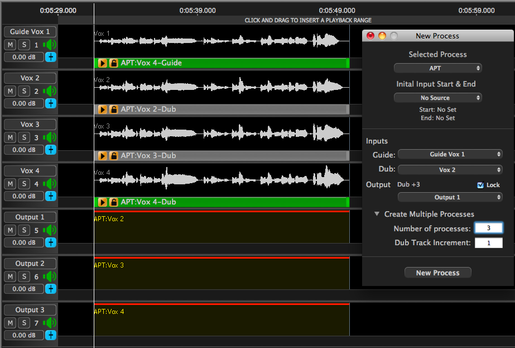Click the Number of processes field
Viewport: 515px width, 348px height.
click(x=488, y=228)
